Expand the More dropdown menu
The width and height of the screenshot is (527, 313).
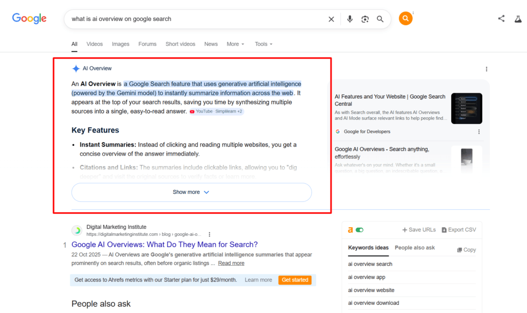[236, 44]
